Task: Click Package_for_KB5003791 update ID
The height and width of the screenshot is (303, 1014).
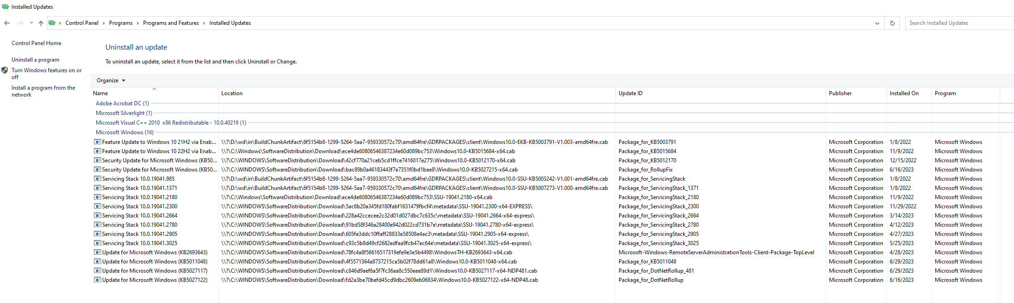Action: point(647,142)
